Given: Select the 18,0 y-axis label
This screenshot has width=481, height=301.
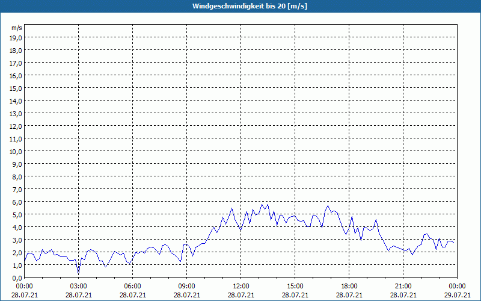Looking at the screenshot, I should (x=16, y=51).
